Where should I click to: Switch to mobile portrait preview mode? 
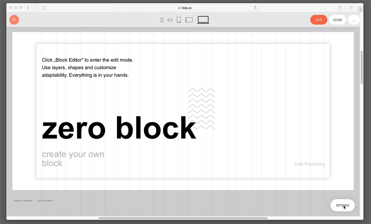click(x=162, y=20)
